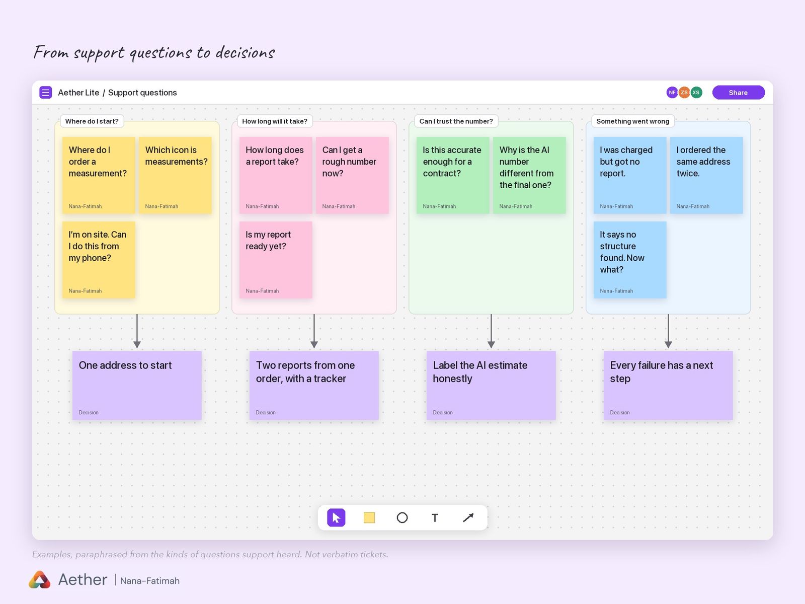Click the NF collaborator avatar
The width and height of the screenshot is (805, 604).
[x=672, y=93]
